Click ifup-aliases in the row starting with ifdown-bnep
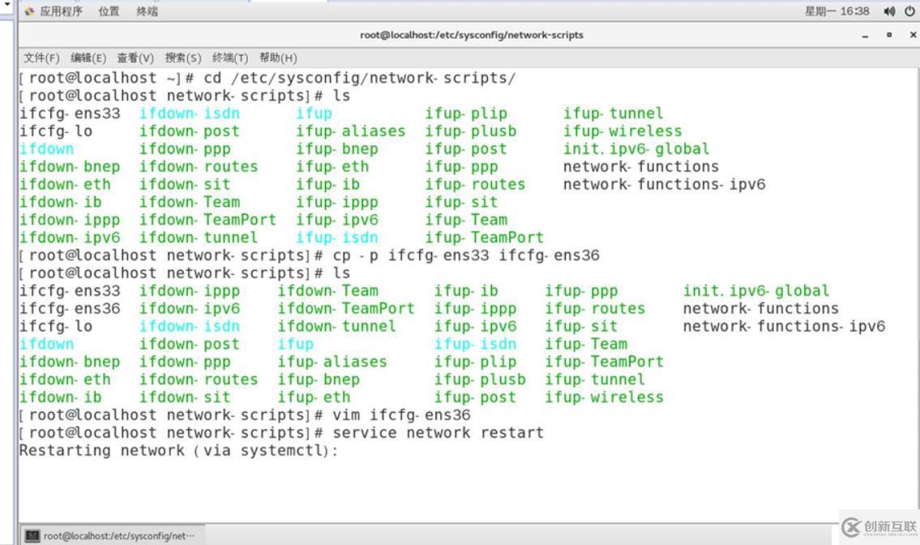The image size is (920, 545). 332,362
